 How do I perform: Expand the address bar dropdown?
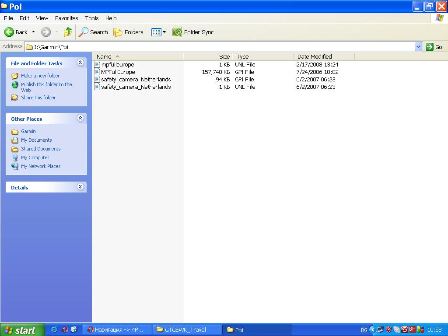[418, 47]
